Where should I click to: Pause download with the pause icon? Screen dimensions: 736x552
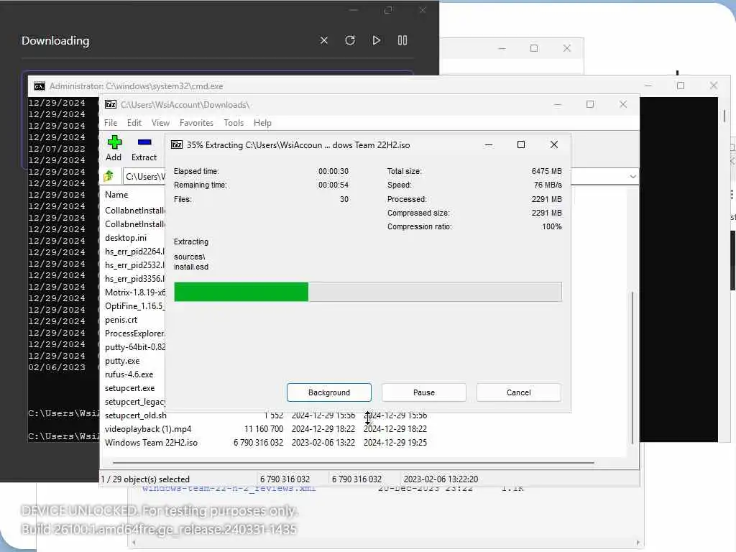click(x=402, y=40)
